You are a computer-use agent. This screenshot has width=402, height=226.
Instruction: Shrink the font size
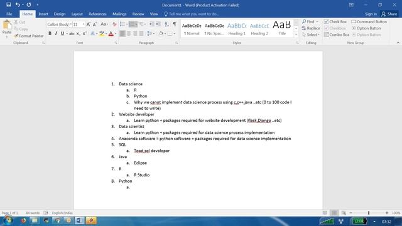pos(95,24)
